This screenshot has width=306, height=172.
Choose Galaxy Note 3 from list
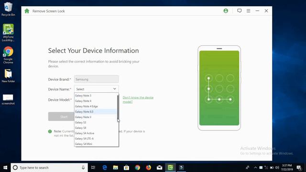click(96, 96)
